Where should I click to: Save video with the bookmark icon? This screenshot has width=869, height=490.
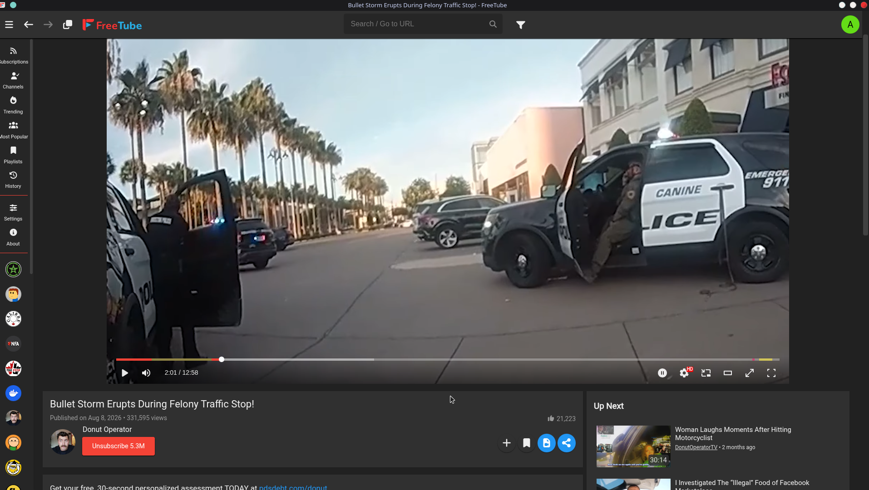point(527,443)
